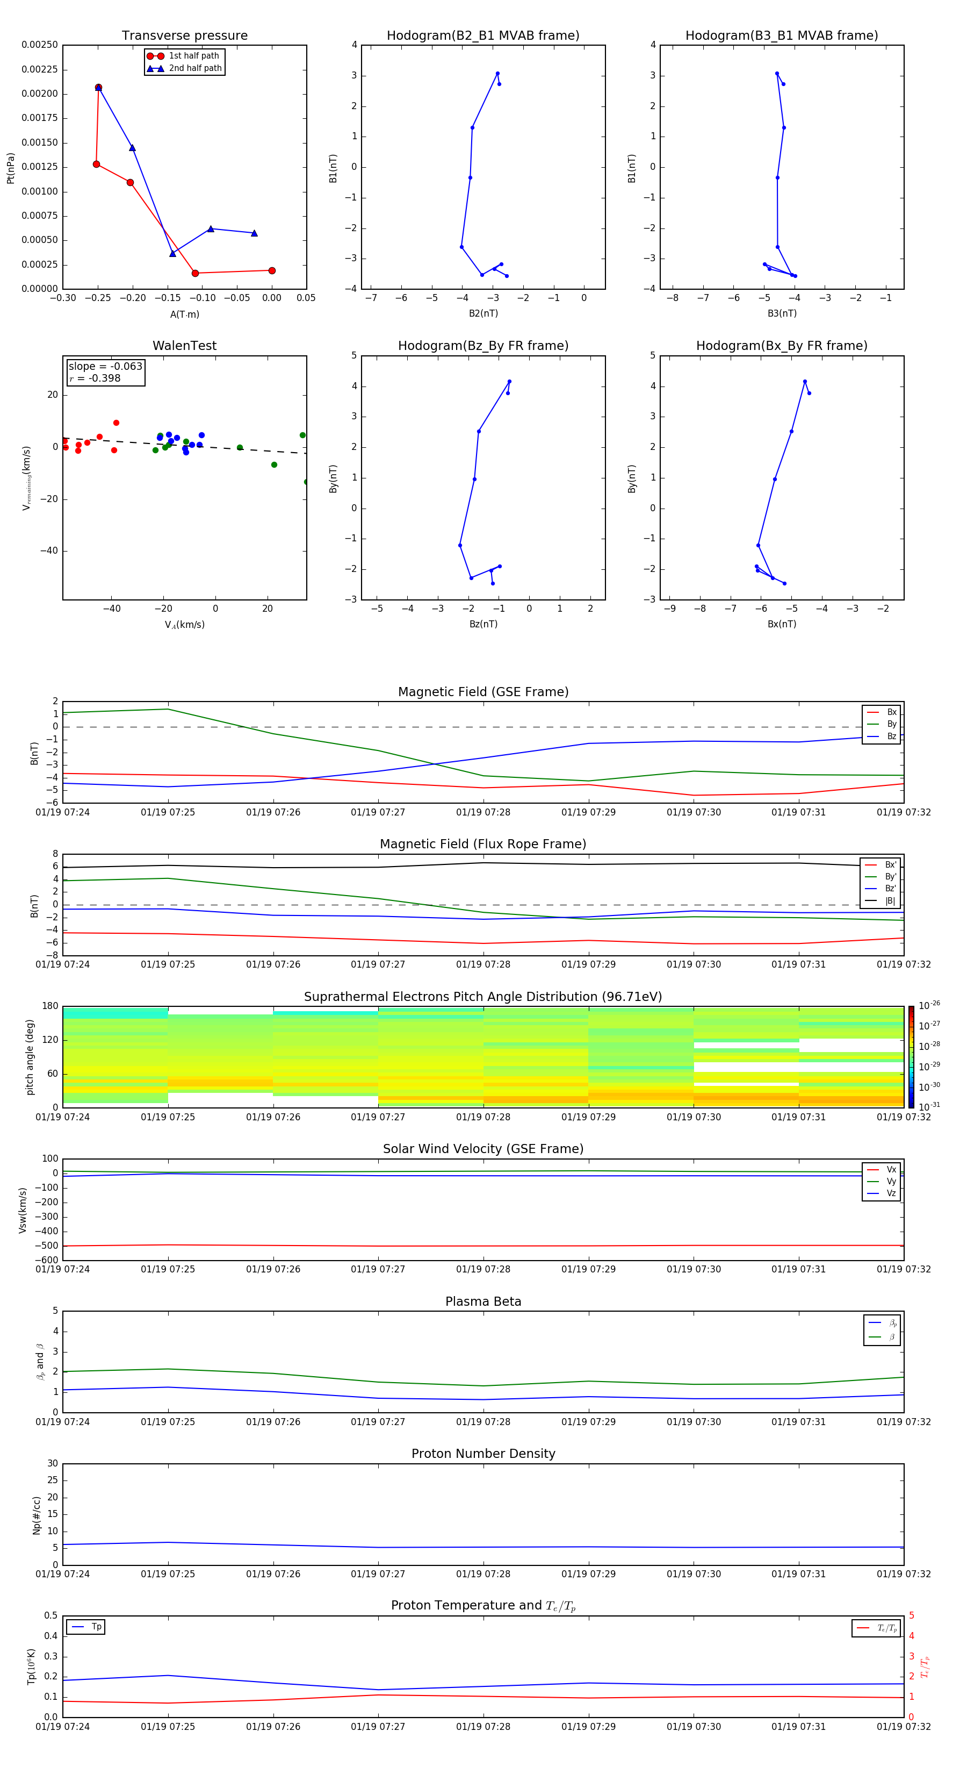Click the 'Transverse pressure' plot title
The image size is (967, 1774).
click(x=184, y=36)
